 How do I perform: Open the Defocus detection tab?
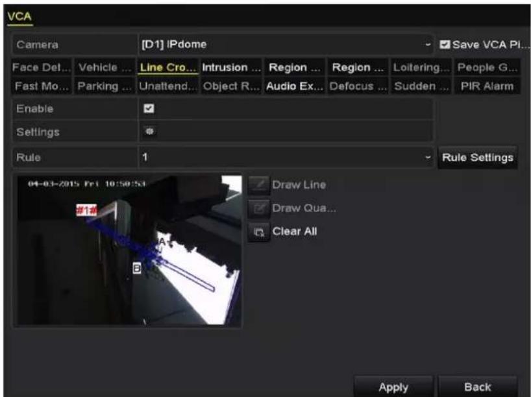coord(358,86)
